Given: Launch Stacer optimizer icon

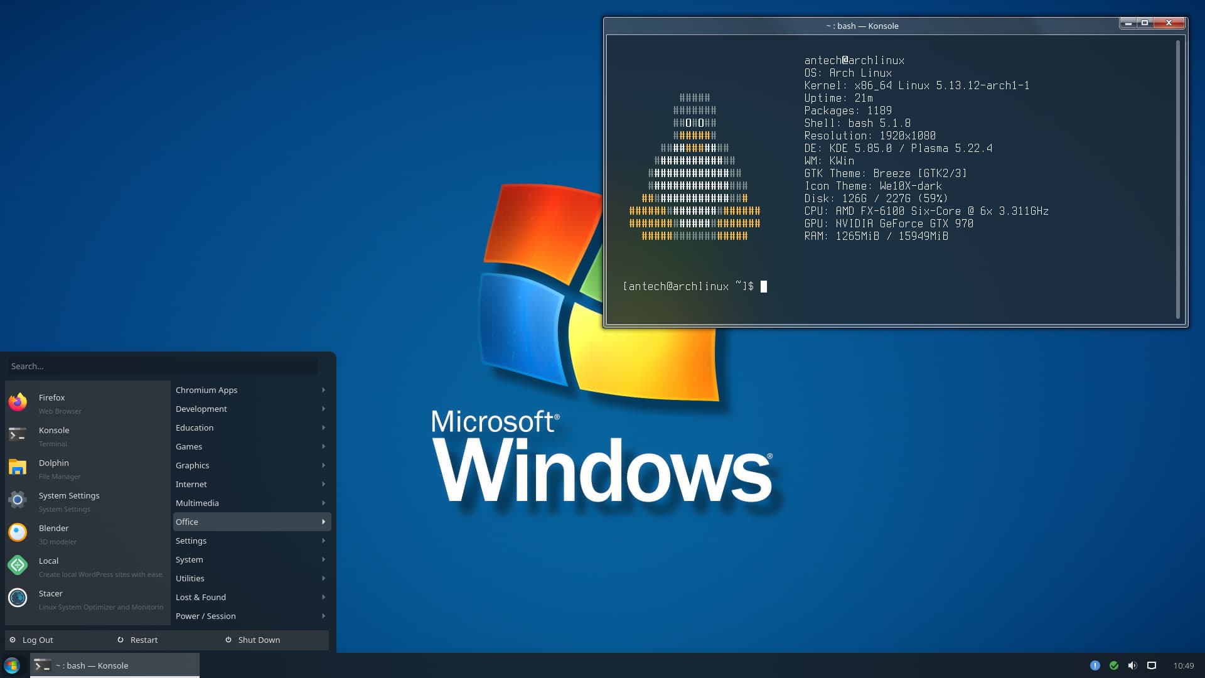Looking at the screenshot, I should tap(18, 598).
